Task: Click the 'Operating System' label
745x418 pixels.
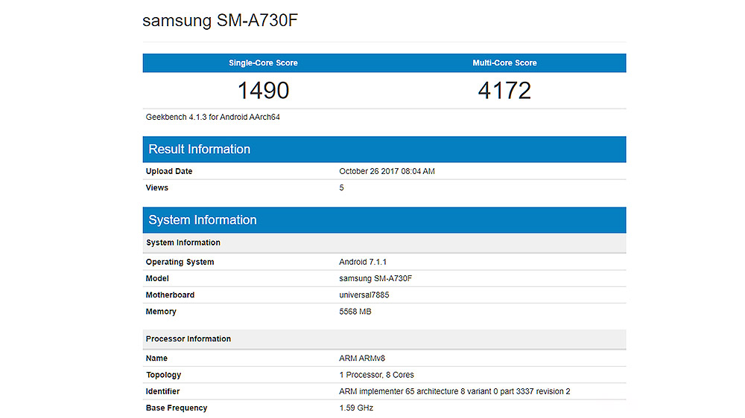Action: tap(180, 262)
